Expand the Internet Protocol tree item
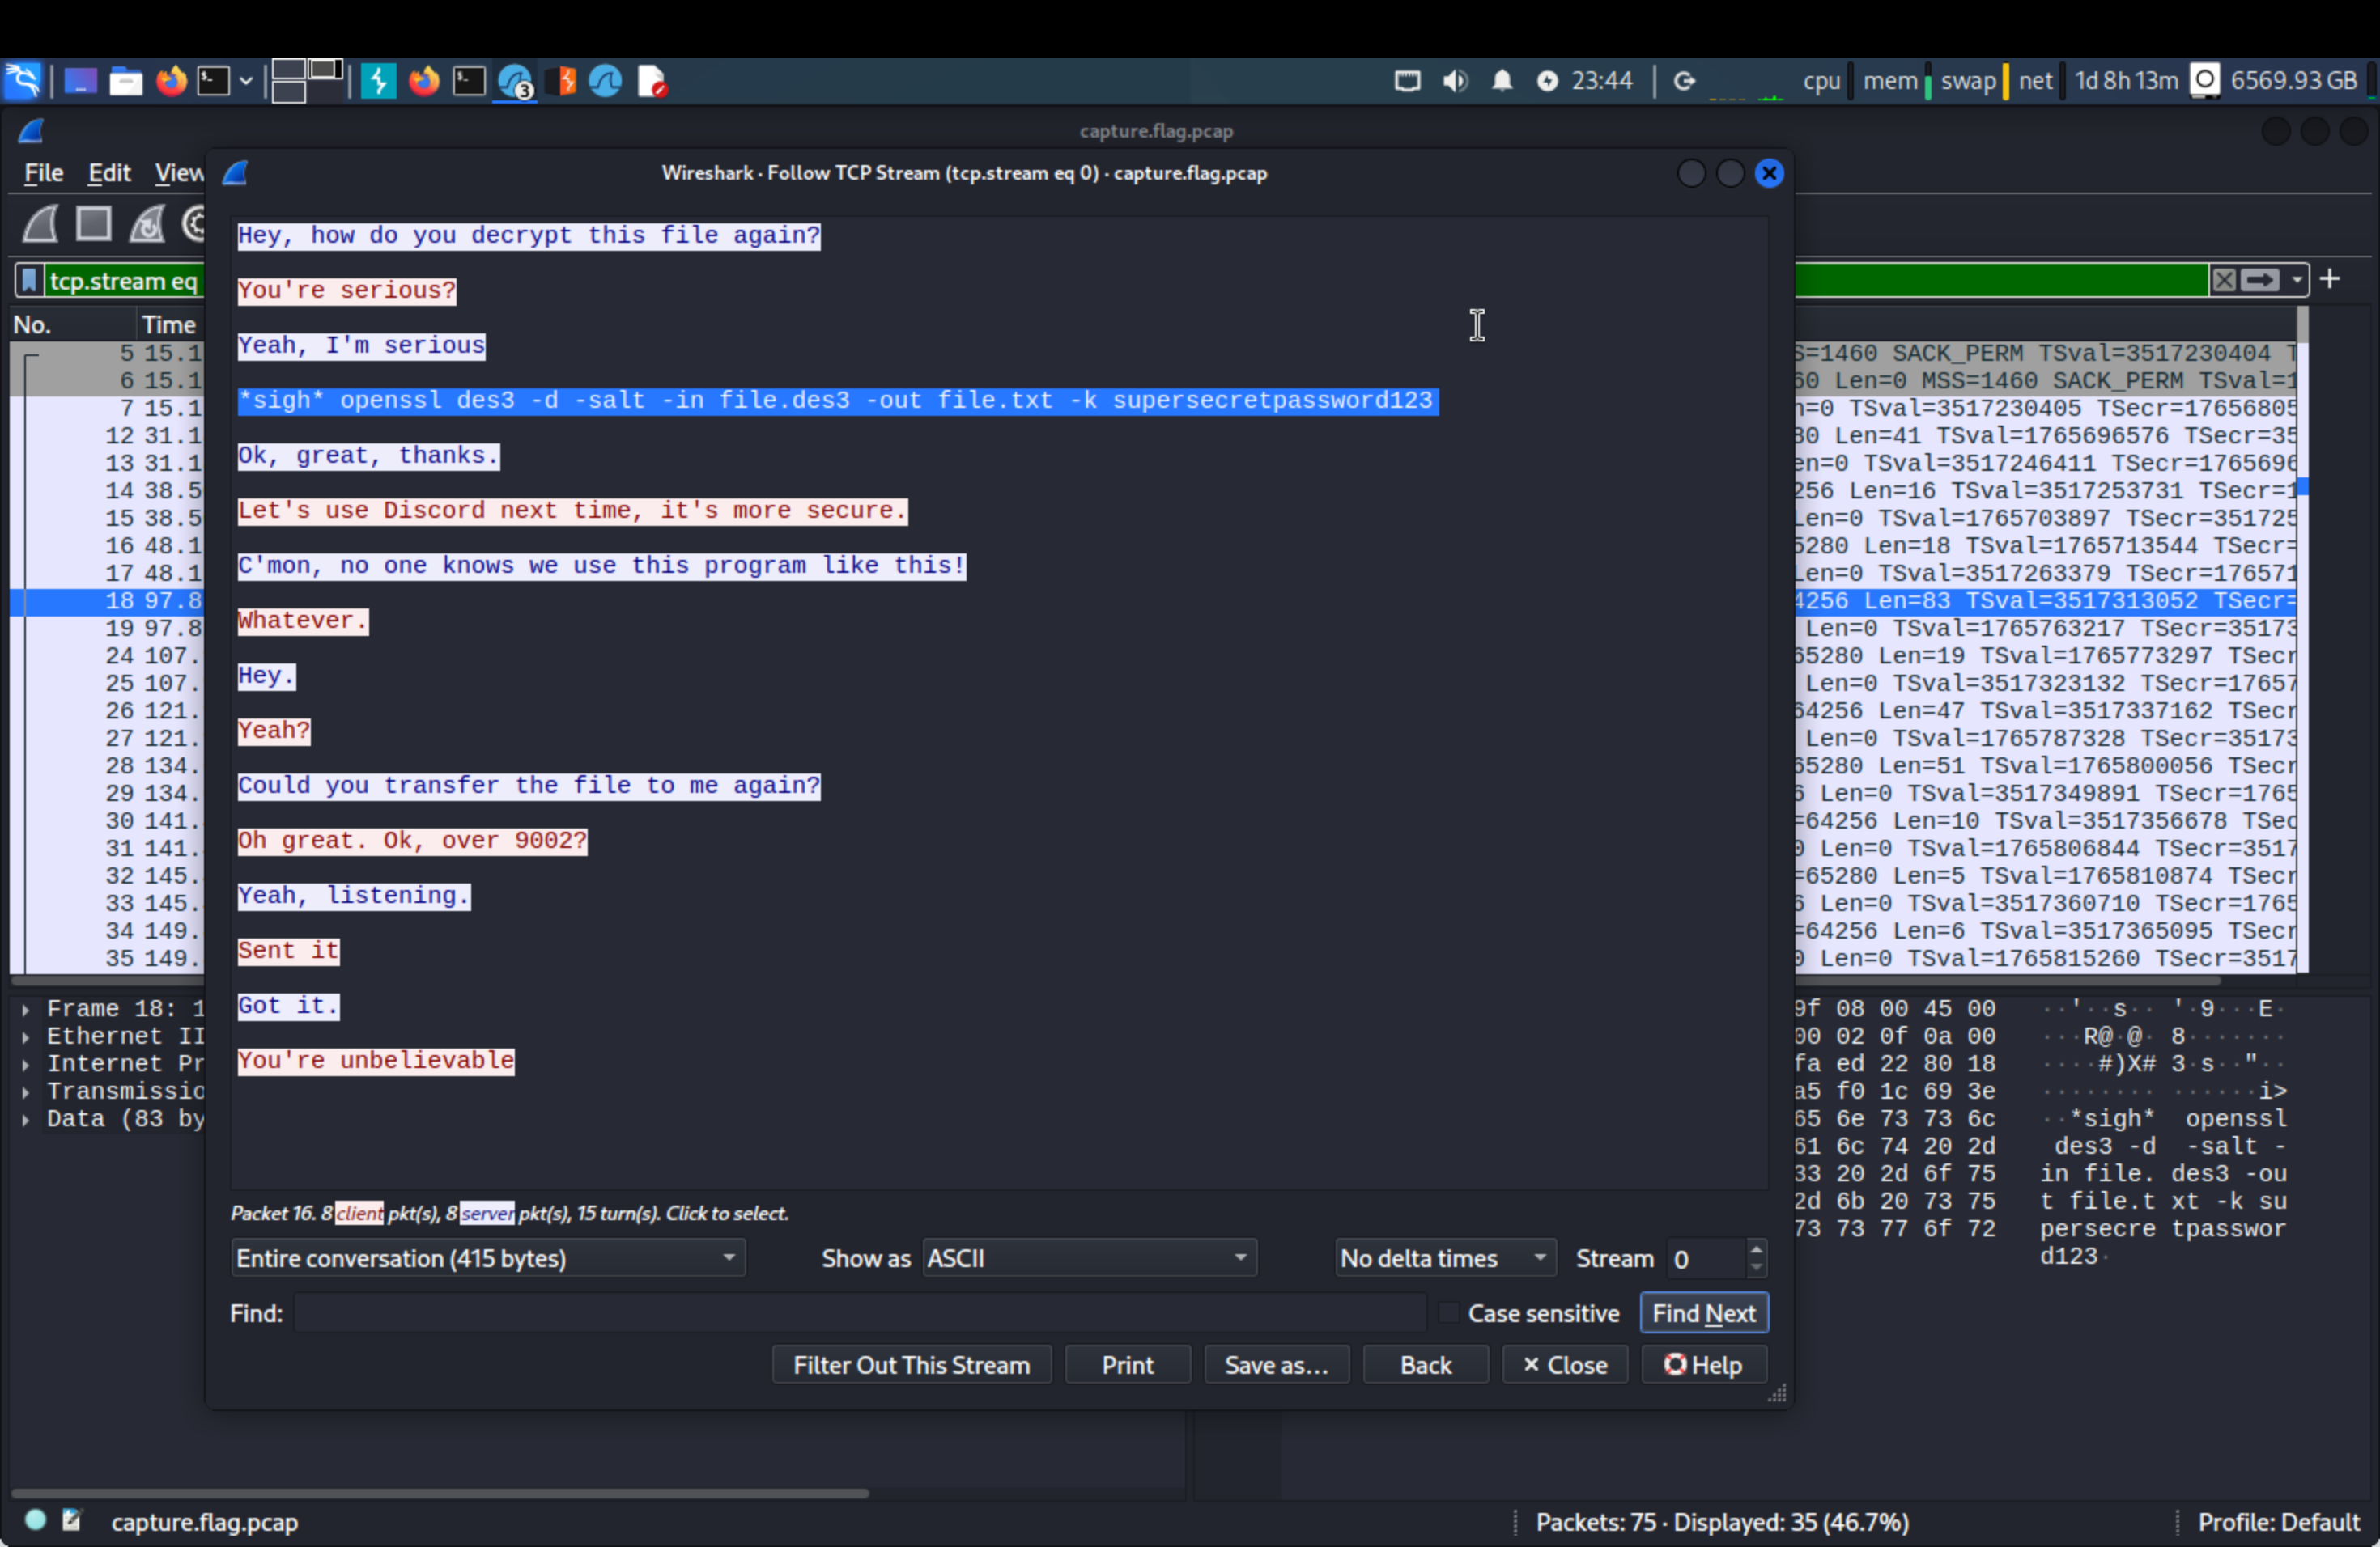 coord(25,1064)
